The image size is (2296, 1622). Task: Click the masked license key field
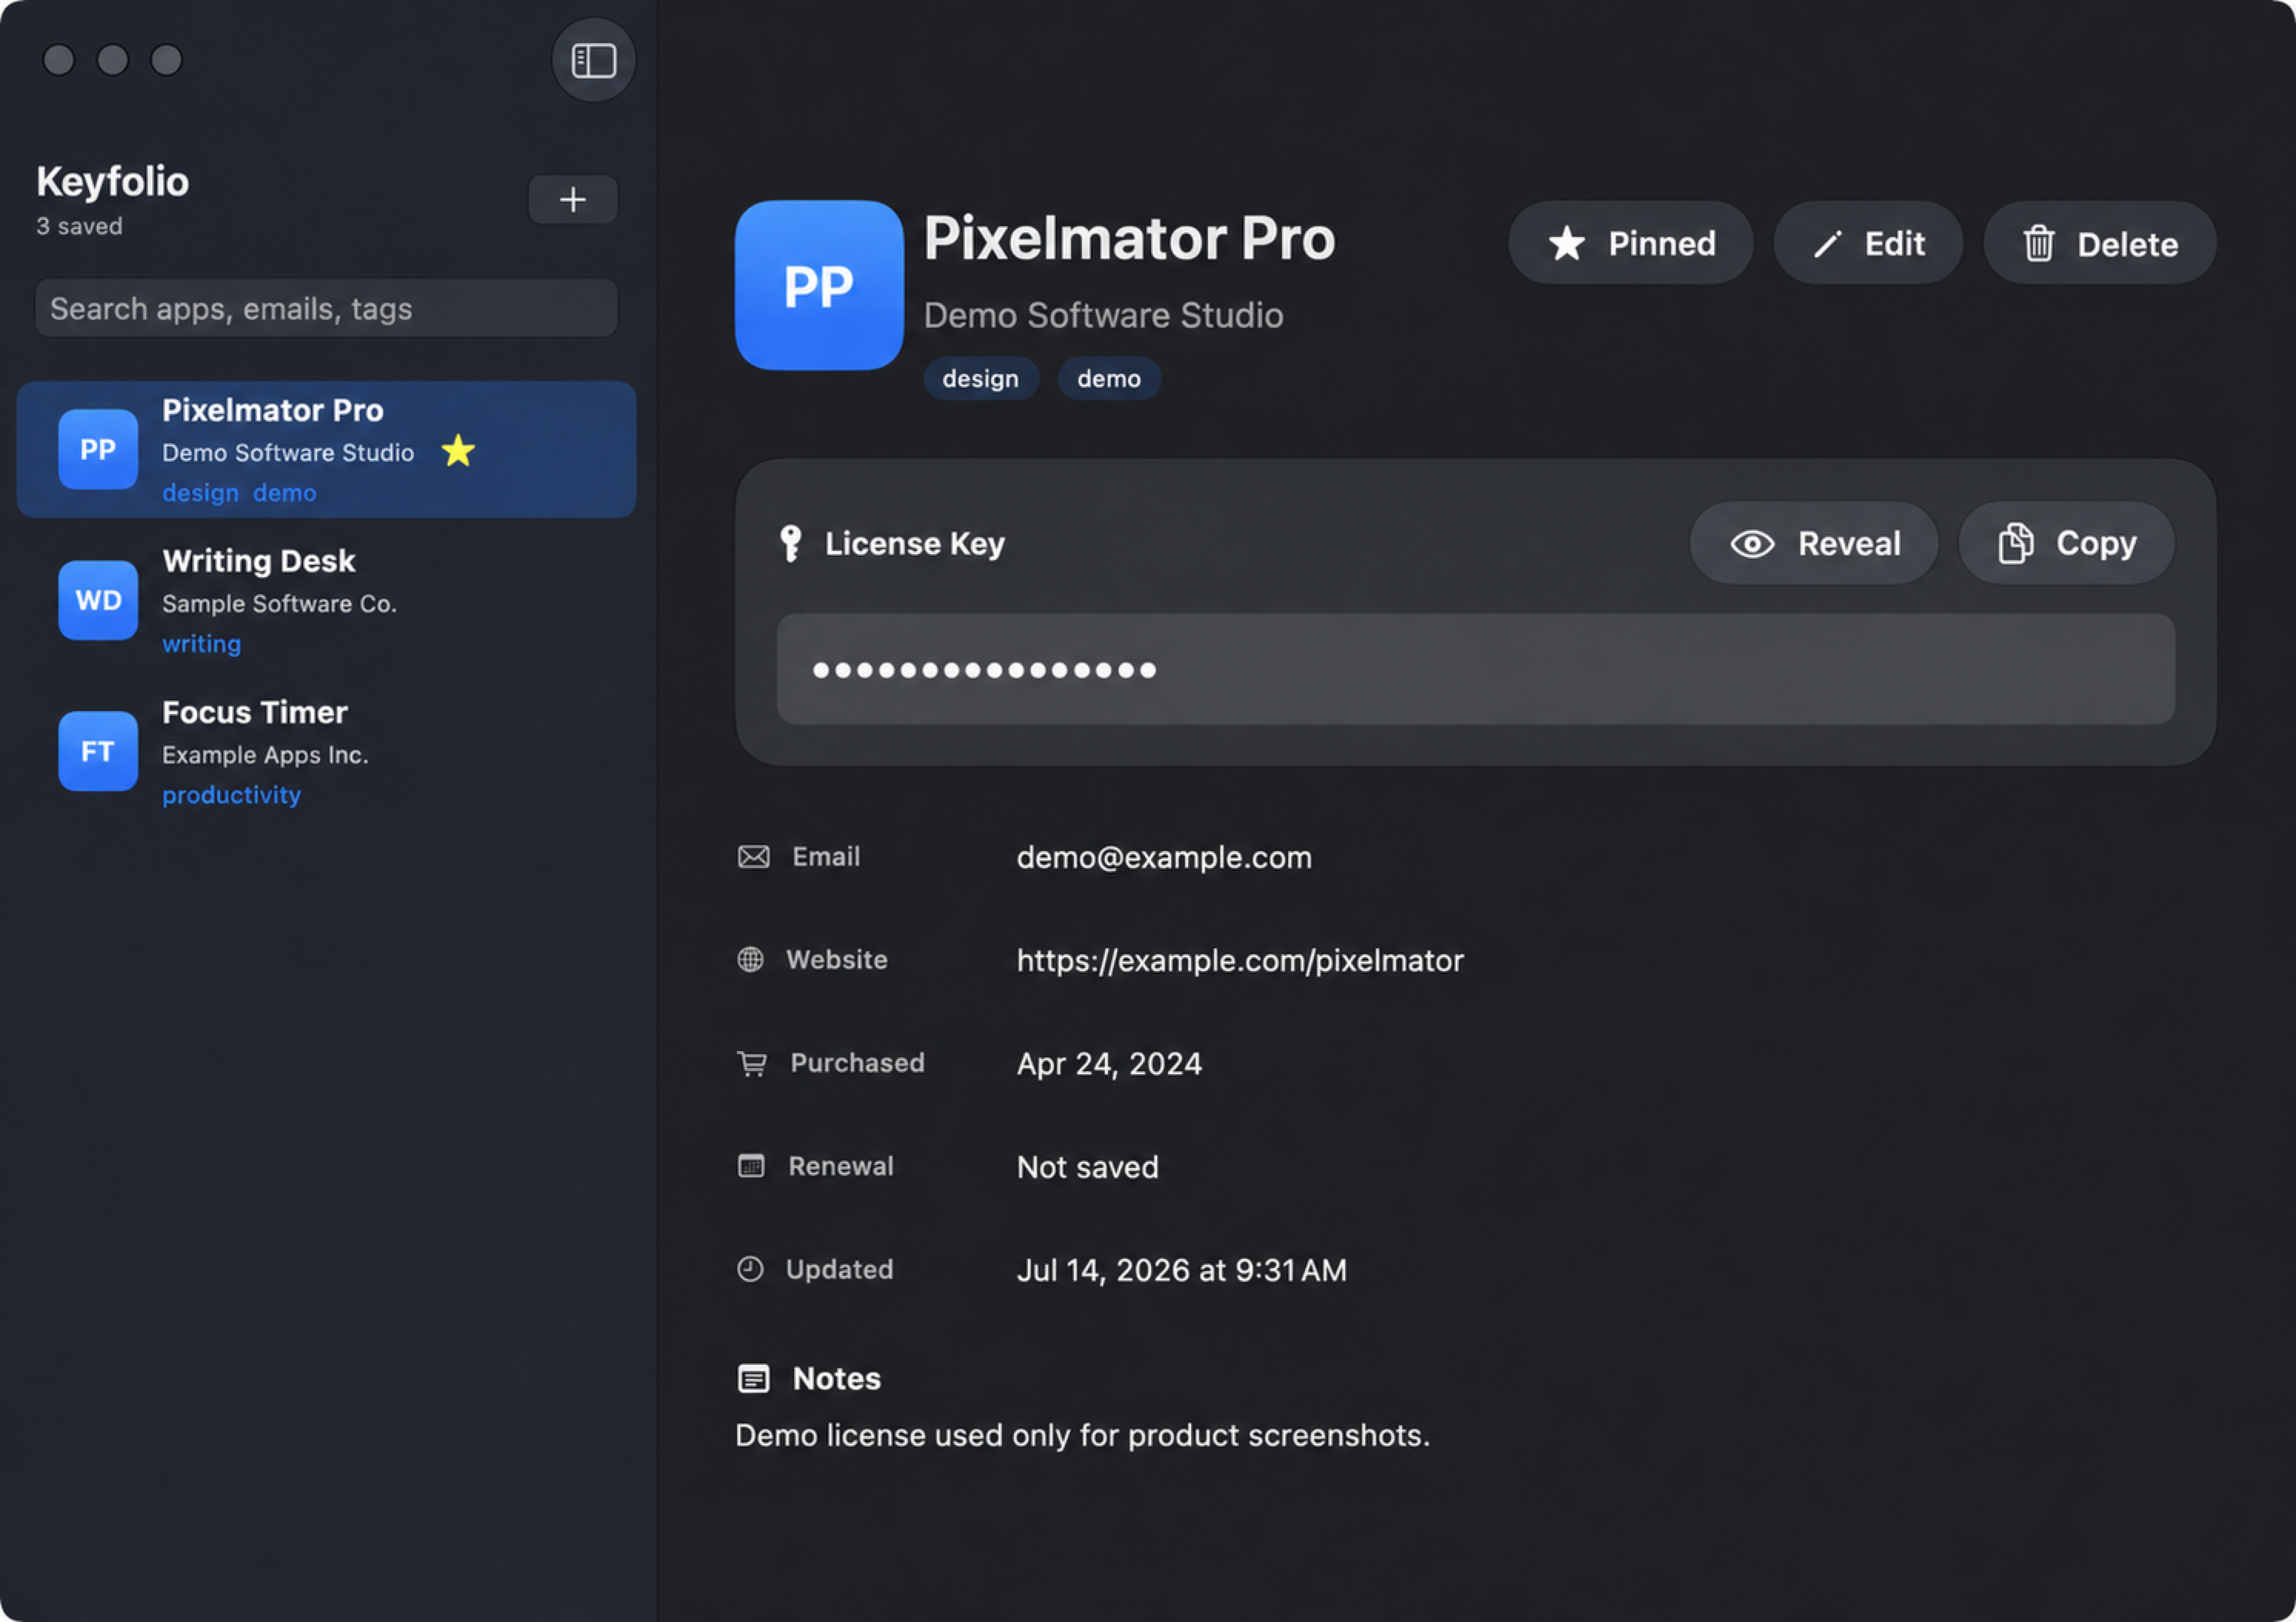(x=1475, y=669)
